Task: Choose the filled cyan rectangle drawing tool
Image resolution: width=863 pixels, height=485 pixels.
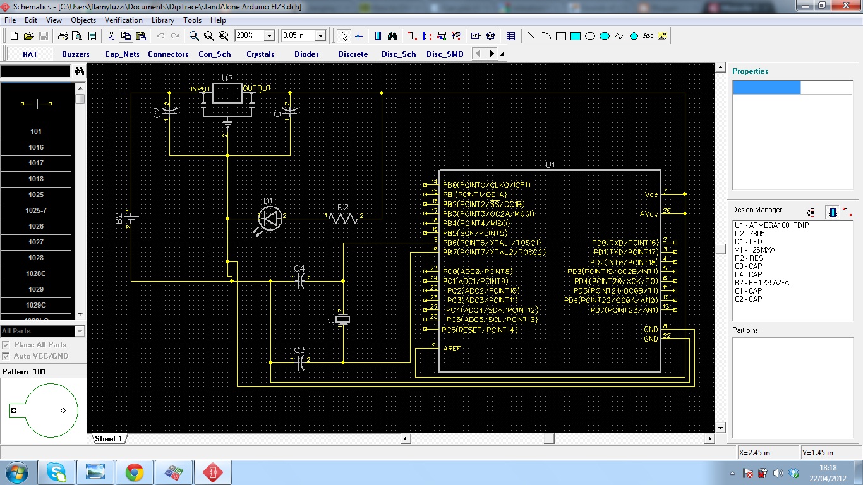Action: 576,36
